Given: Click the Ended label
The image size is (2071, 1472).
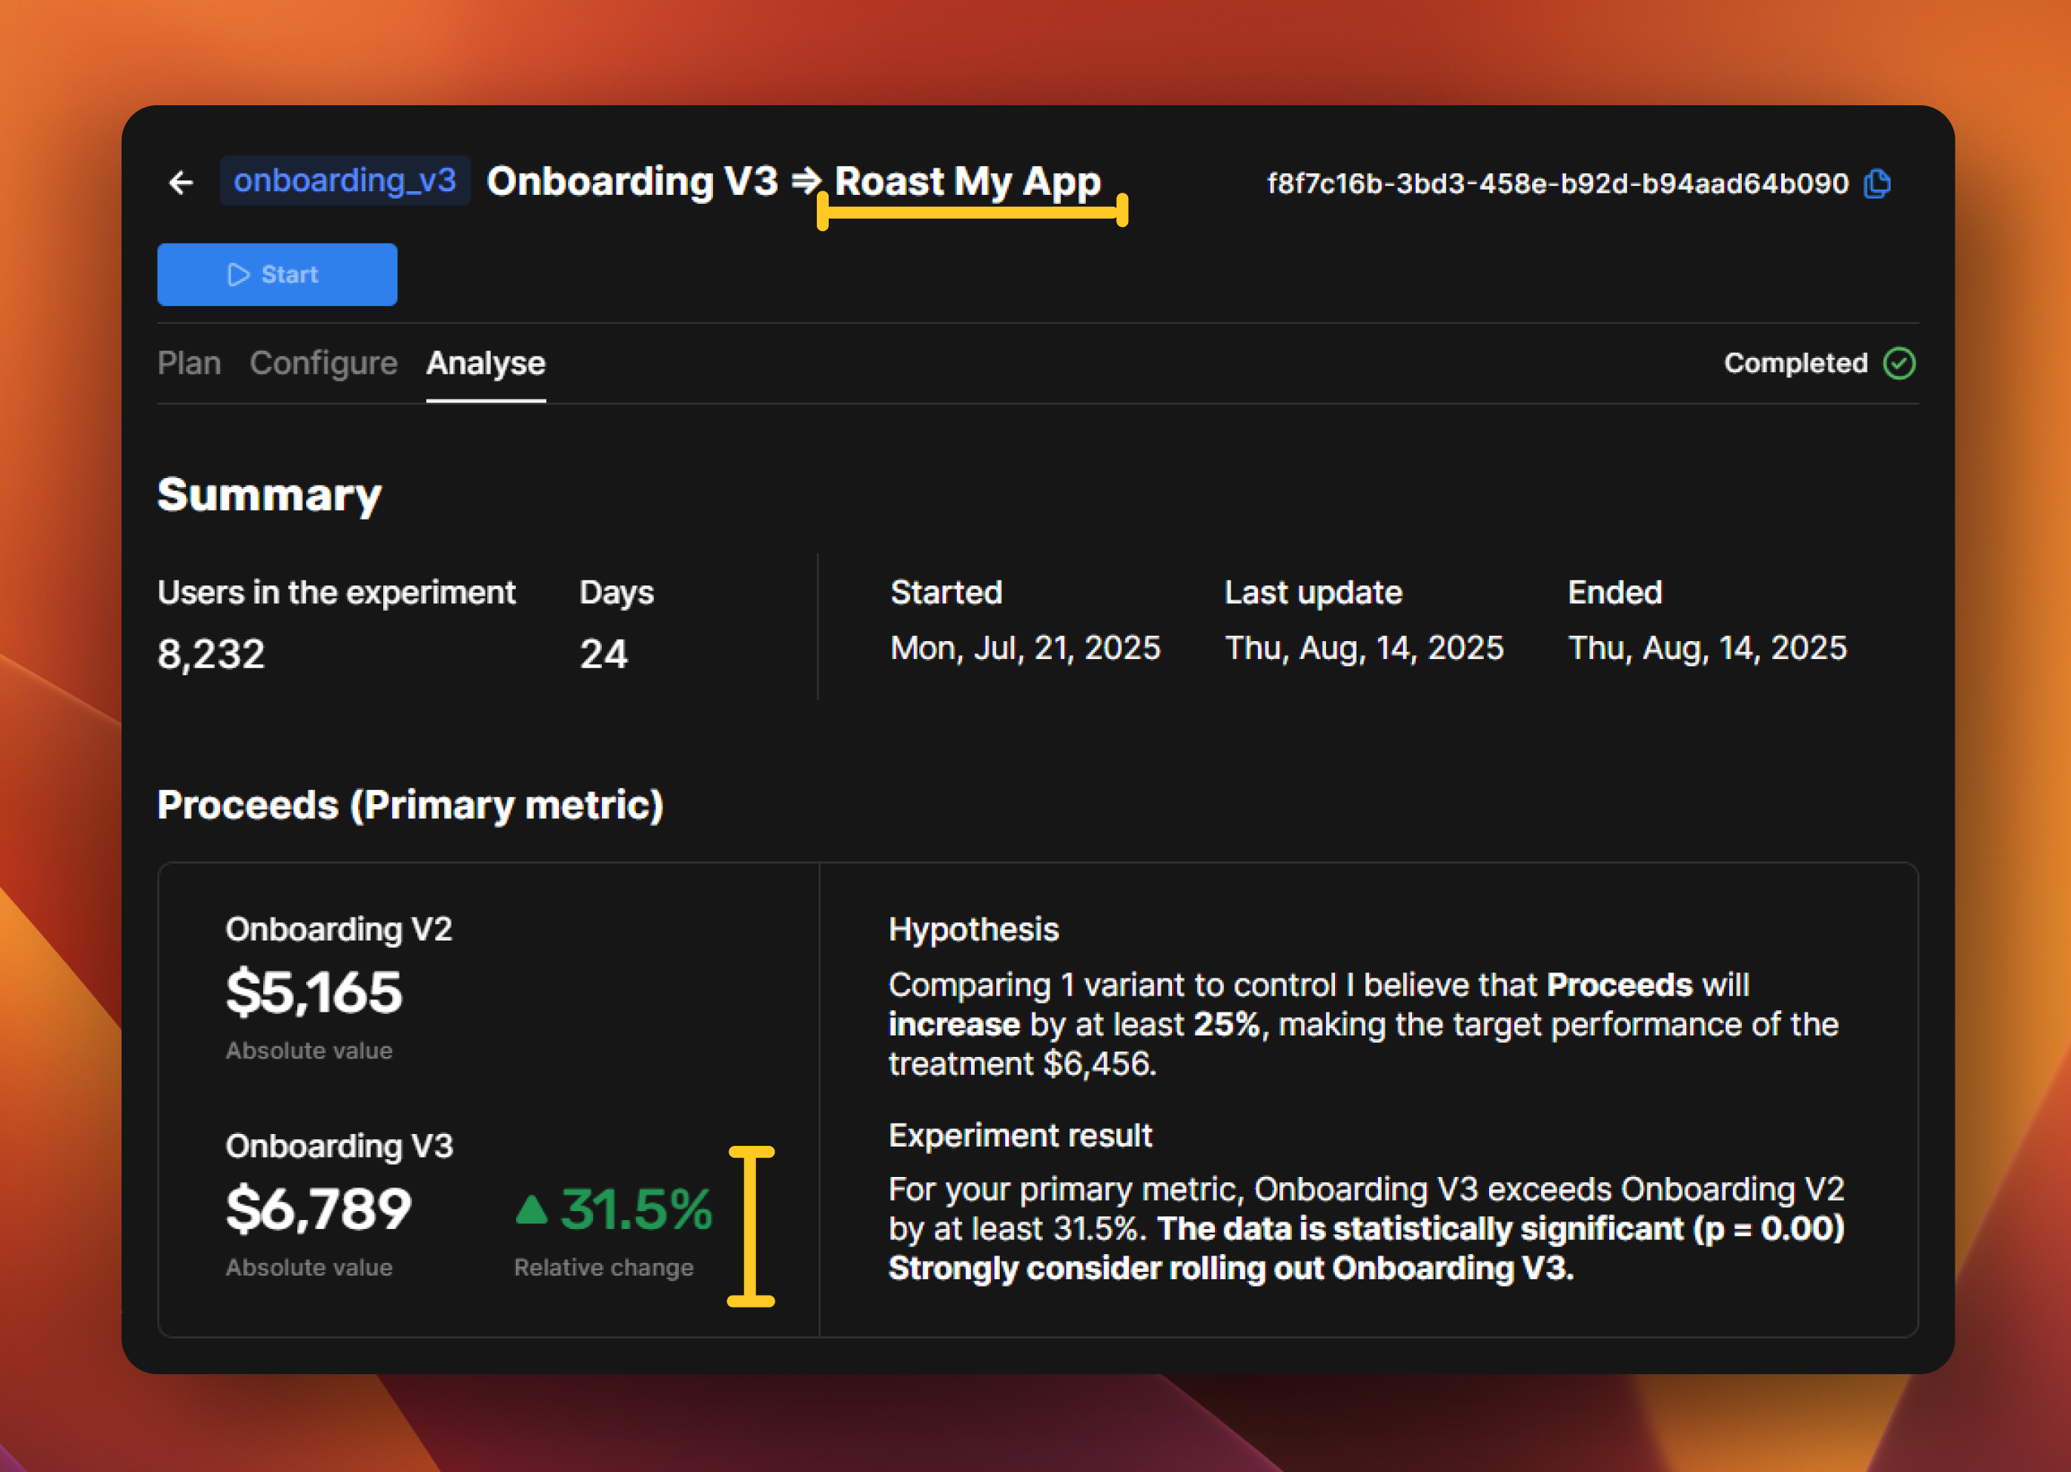Looking at the screenshot, I should tap(1615, 593).
